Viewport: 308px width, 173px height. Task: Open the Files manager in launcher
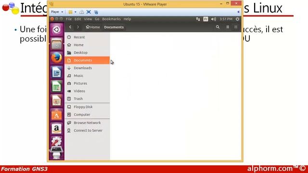pos(57,44)
